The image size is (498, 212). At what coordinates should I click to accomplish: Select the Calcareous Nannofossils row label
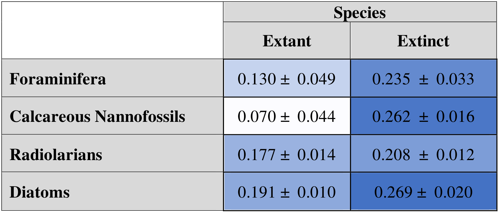(x=97, y=116)
